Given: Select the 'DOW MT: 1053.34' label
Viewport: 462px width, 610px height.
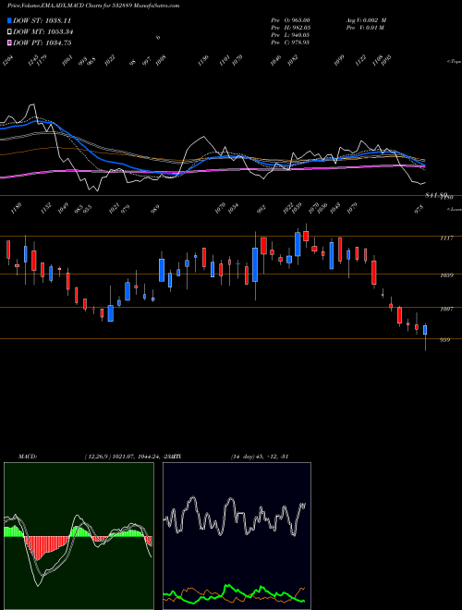Looking at the screenshot, I should (x=43, y=31).
